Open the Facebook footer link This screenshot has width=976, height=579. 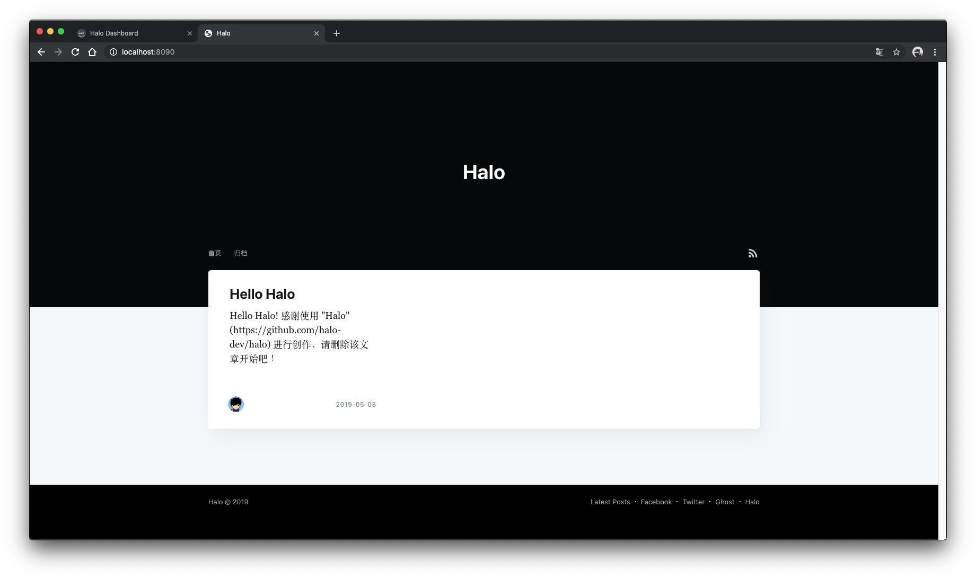[656, 502]
